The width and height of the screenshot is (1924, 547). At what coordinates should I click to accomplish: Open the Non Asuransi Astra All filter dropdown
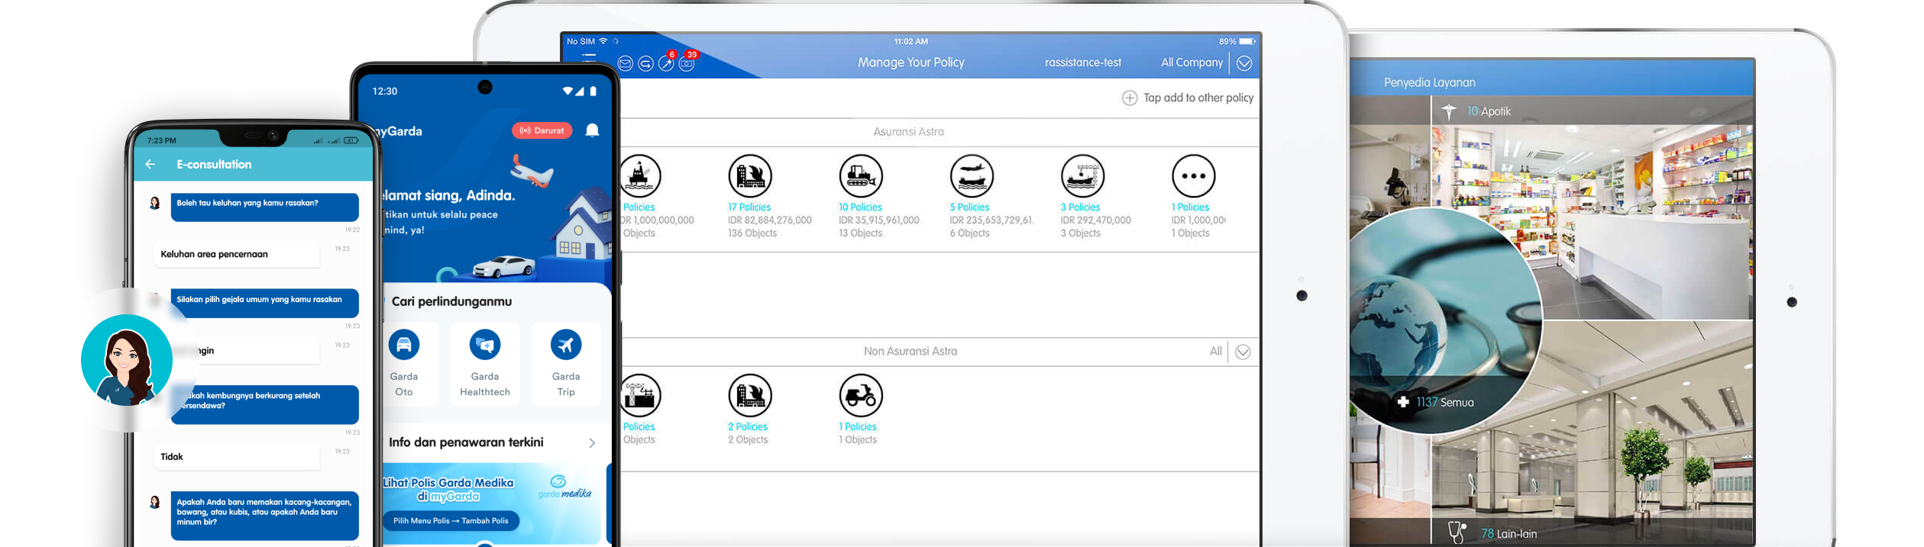1243,352
